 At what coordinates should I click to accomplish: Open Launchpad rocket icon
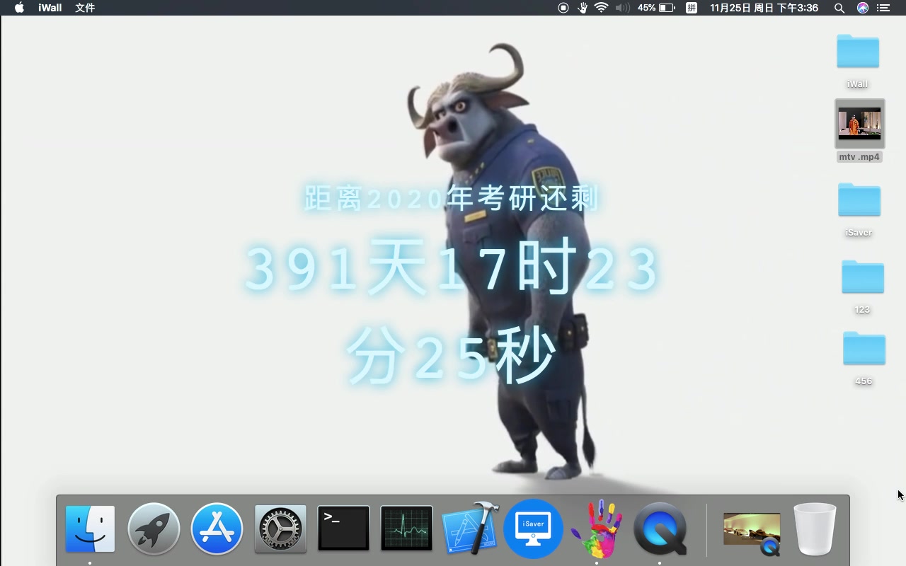pyautogui.click(x=154, y=529)
